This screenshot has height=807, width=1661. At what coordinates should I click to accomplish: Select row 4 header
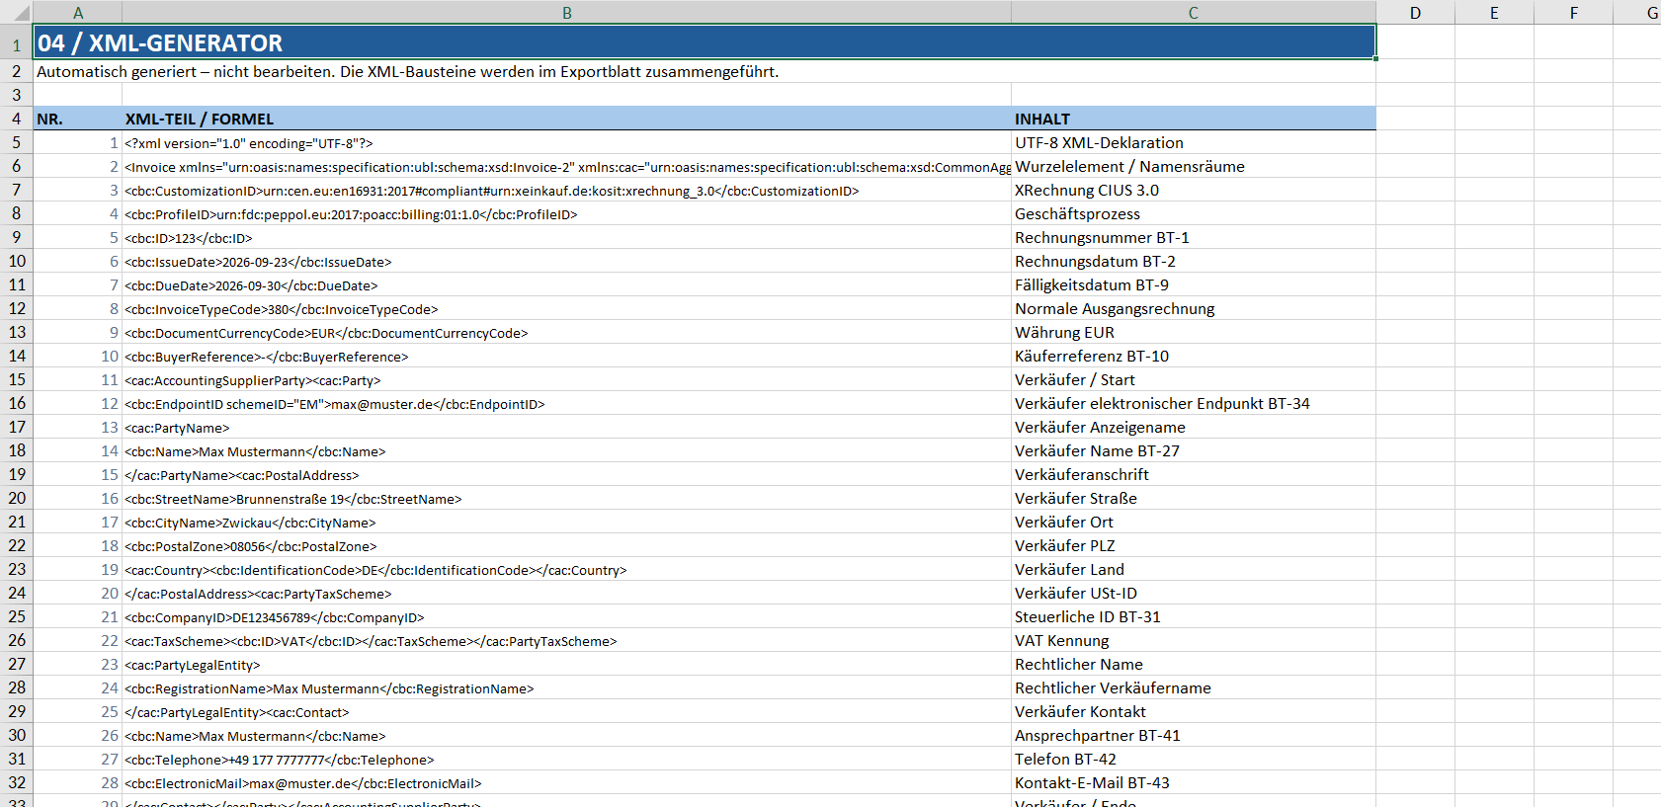click(17, 119)
